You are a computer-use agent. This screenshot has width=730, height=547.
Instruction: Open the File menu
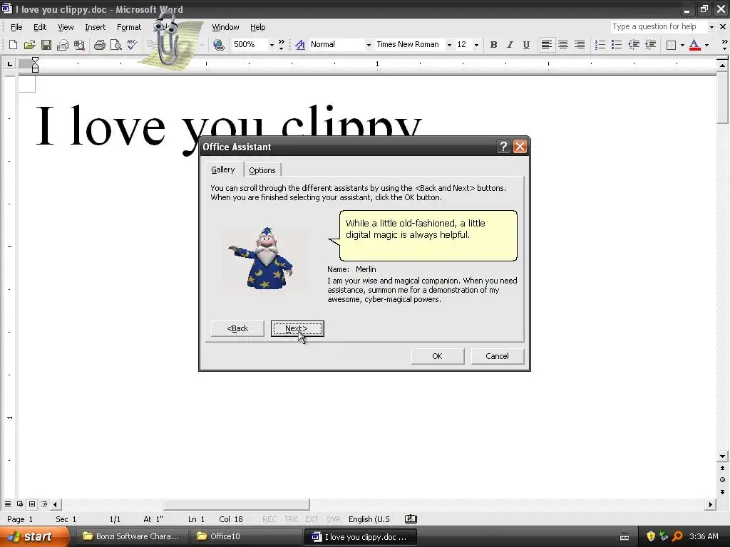tap(16, 27)
